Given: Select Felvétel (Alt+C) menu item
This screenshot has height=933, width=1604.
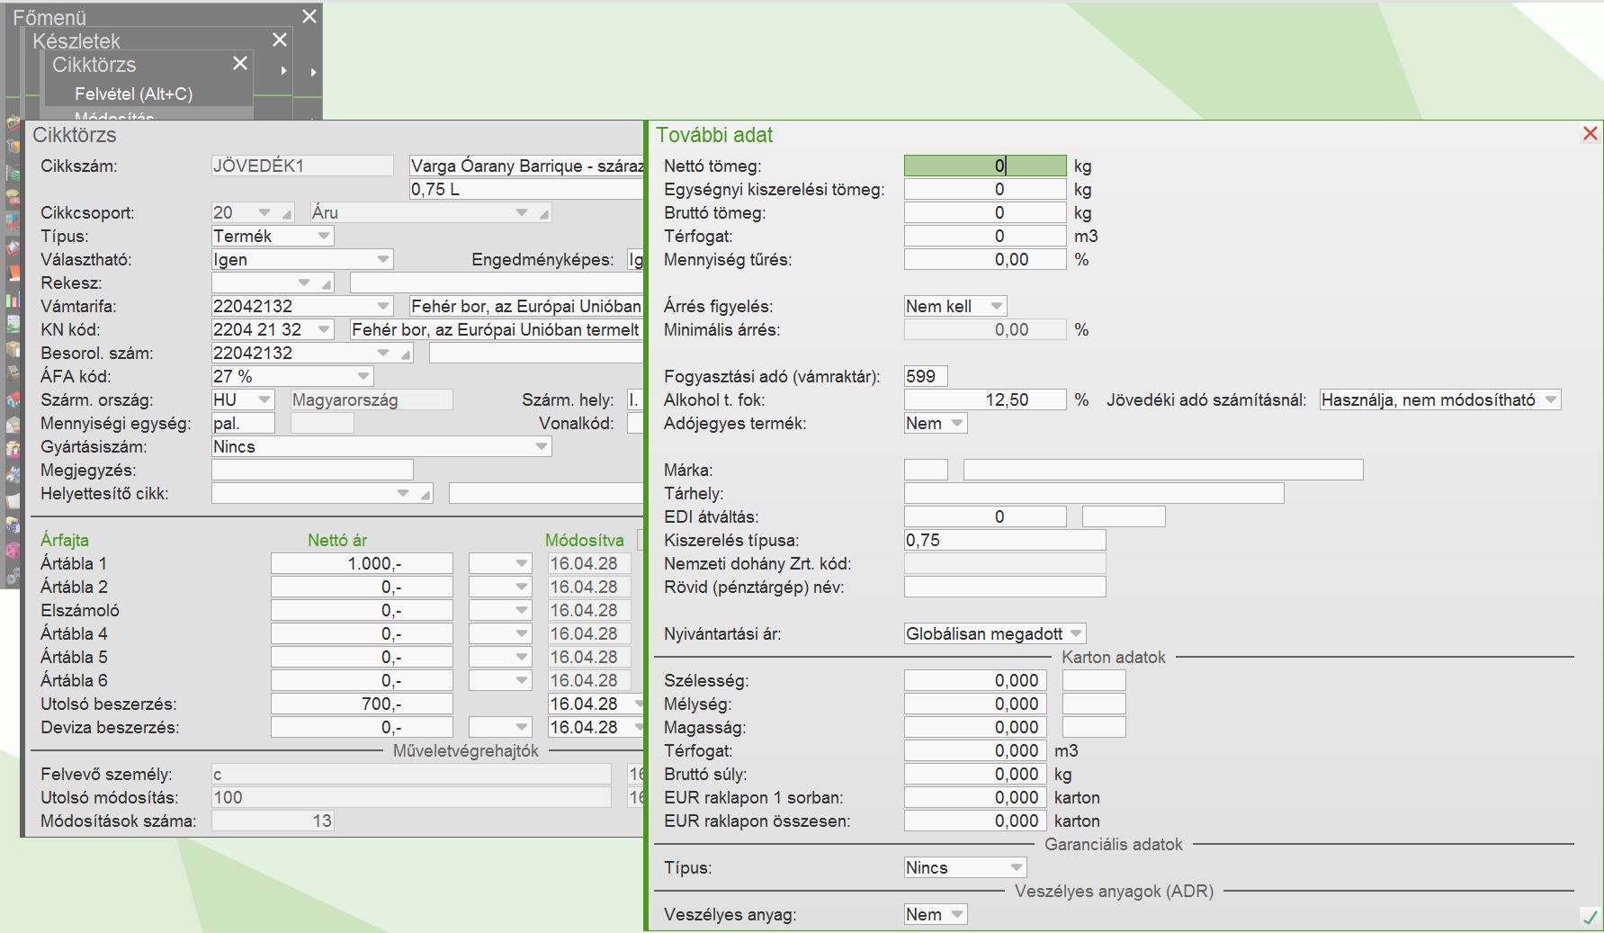Looking at the screenshot, I should pyautogui.click(x=133, y=94).
